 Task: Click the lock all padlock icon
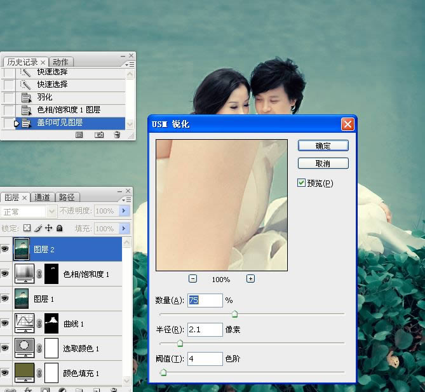click(59, 228)
